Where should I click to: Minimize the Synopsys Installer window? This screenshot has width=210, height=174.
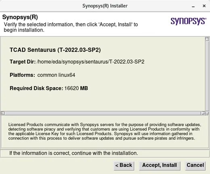(193, 6)
